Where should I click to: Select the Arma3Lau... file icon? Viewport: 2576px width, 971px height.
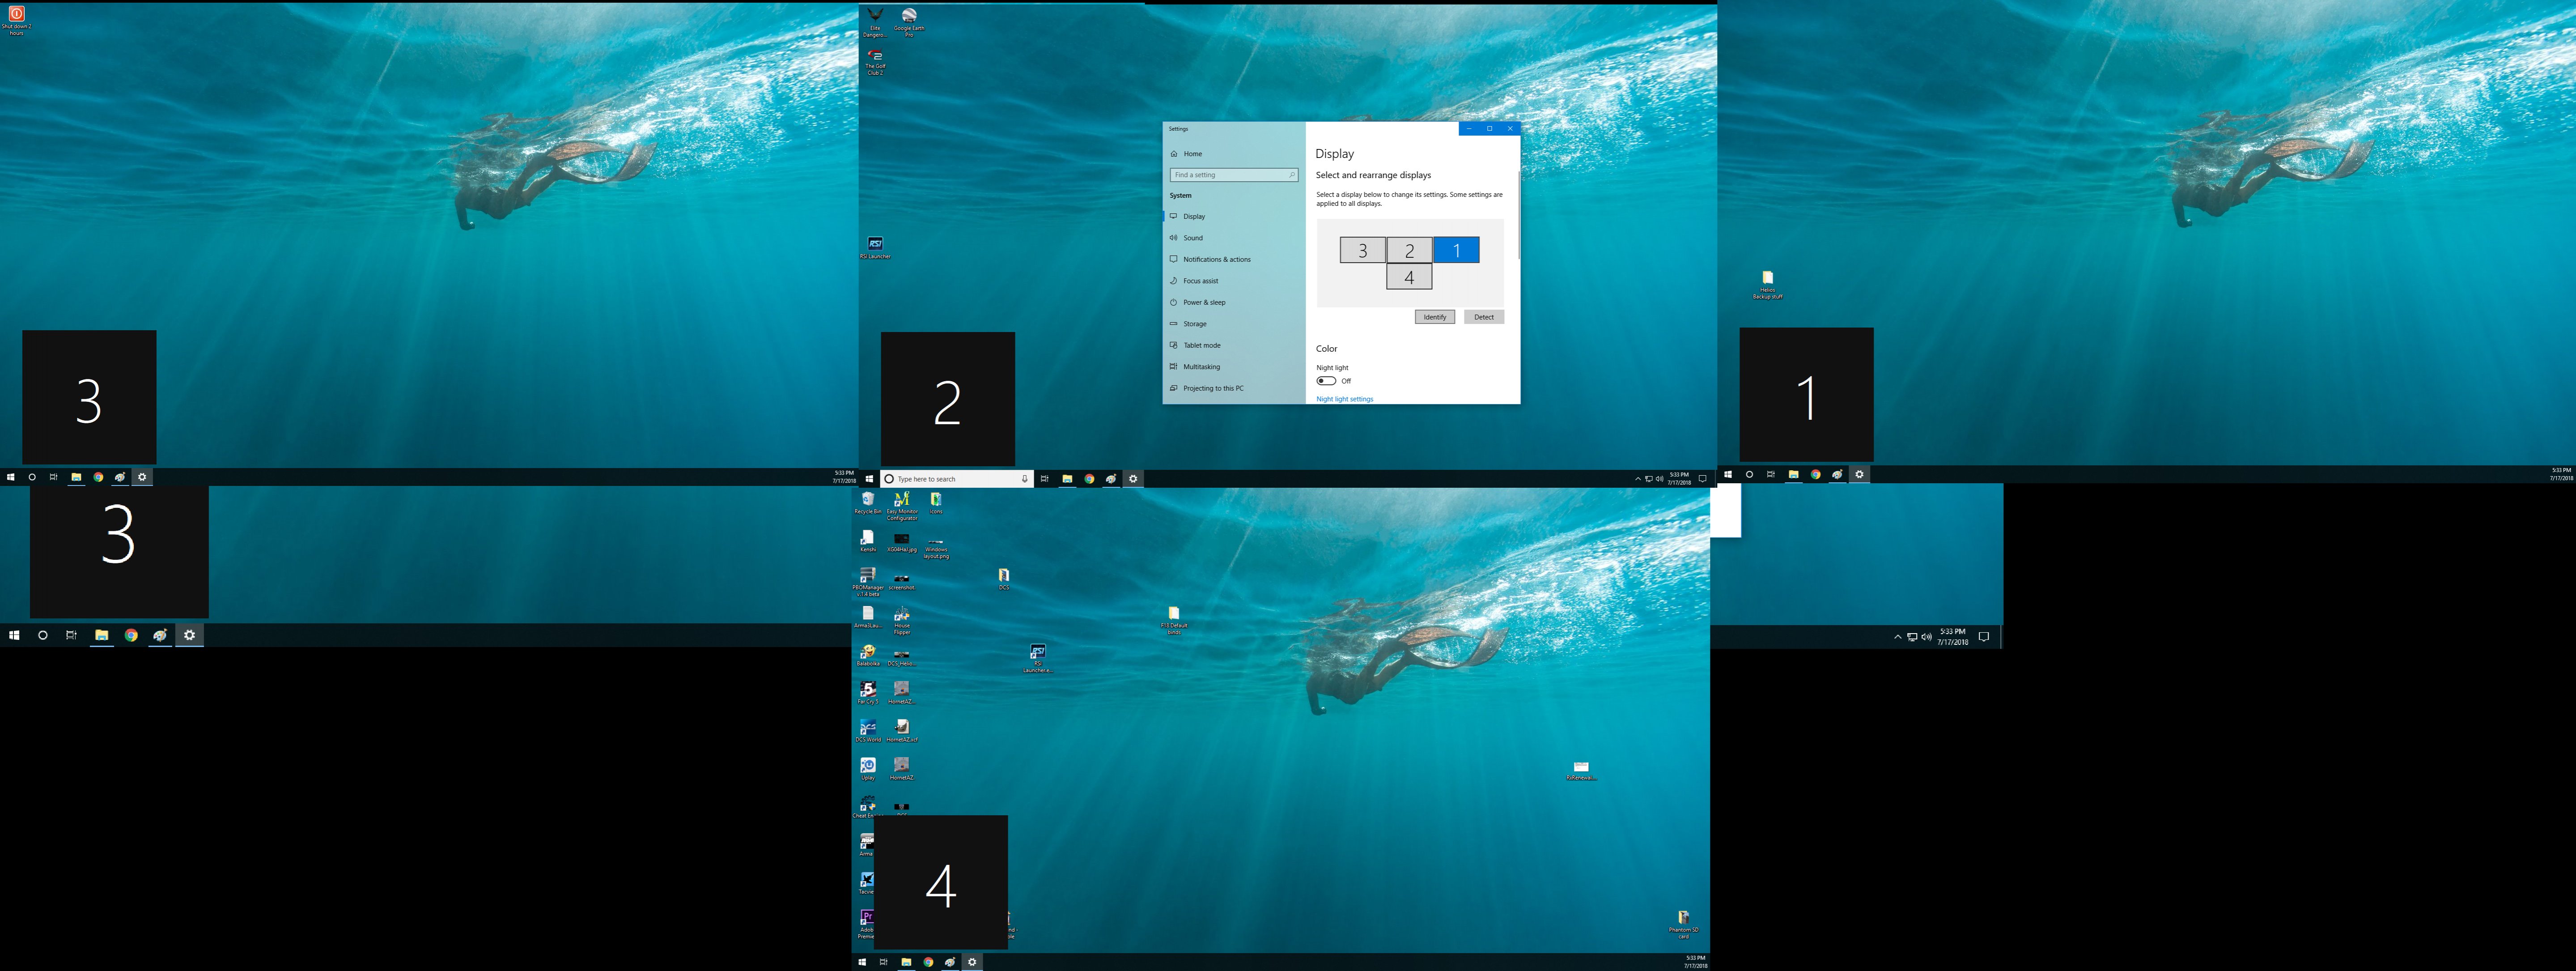(x=868, y=618)
